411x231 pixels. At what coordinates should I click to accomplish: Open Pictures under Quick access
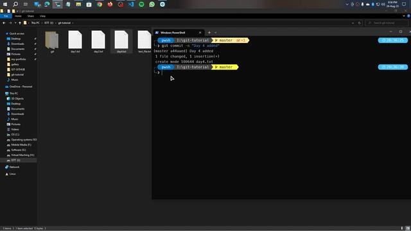tap(15, 54)
